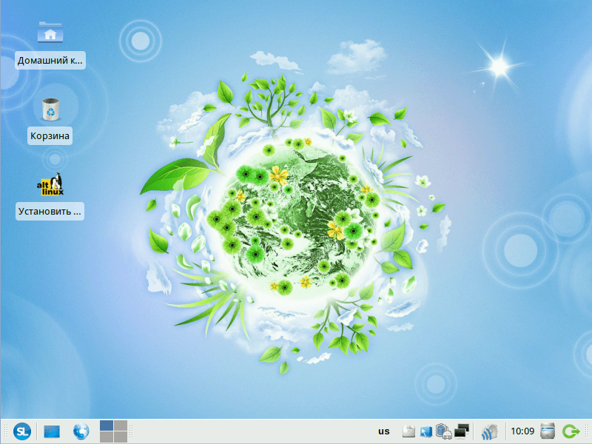Open the home folder desktop icon
592x444 pixels.
point(50,34)
